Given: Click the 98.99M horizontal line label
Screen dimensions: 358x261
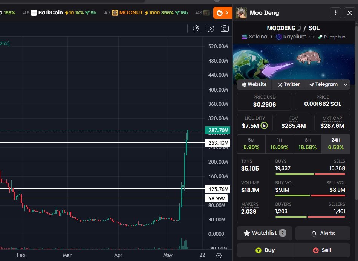Looking at the screenshot, I should tap(217, 198).
